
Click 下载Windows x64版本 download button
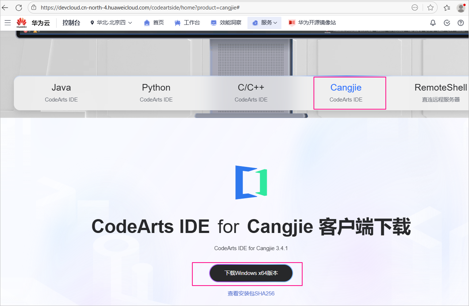tap(251, 273)
